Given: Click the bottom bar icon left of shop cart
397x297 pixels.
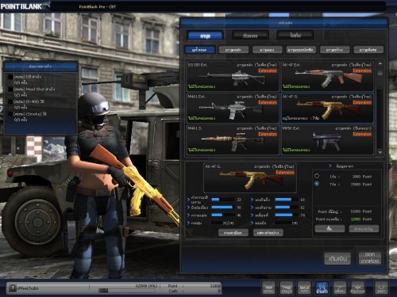Looking at the screenshot, I should click(x=304, y=287).
